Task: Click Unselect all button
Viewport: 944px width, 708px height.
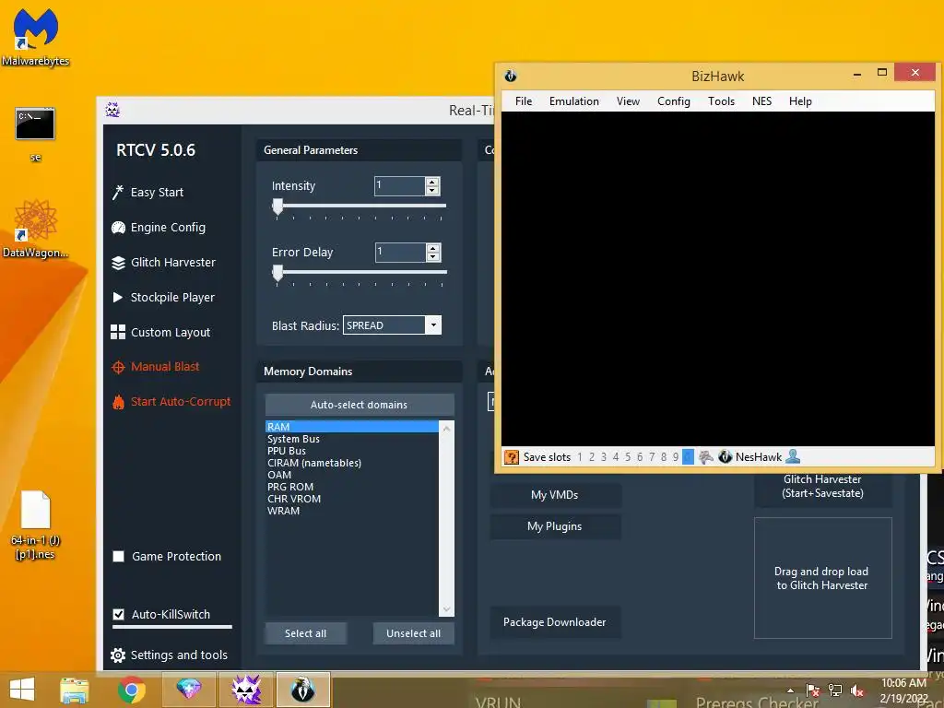Action: click(414, 633)
